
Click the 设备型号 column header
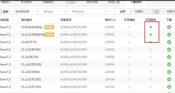click(x=66, y=20)
